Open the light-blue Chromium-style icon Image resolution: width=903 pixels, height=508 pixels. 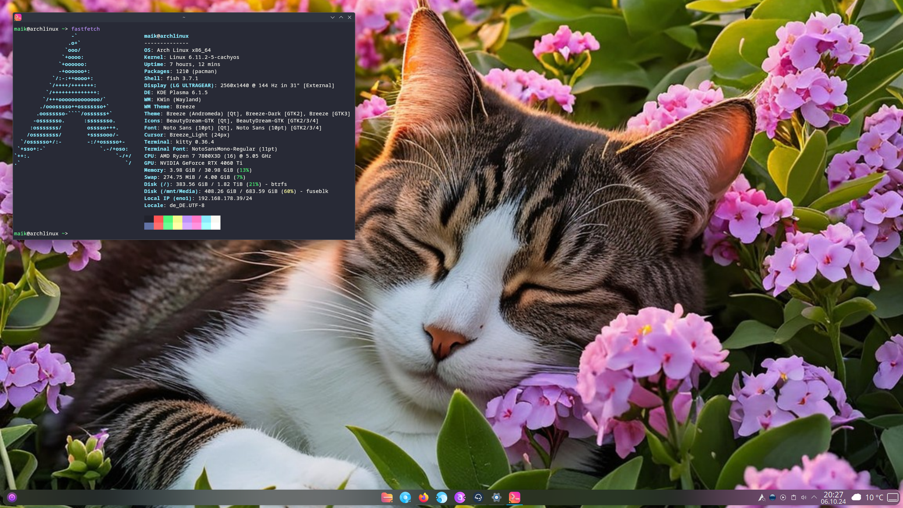(405, 497)
